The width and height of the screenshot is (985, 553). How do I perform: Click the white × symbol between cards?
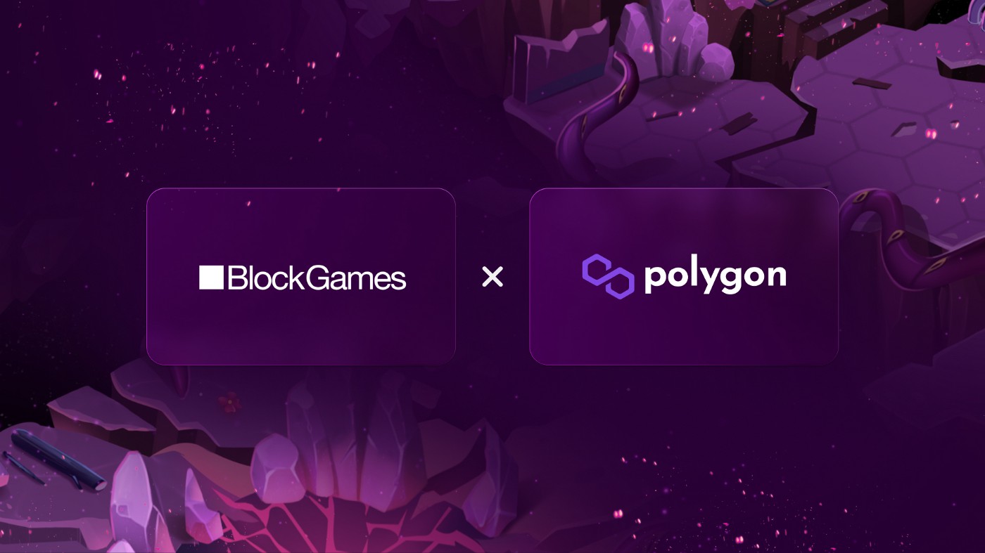(493, 278)
